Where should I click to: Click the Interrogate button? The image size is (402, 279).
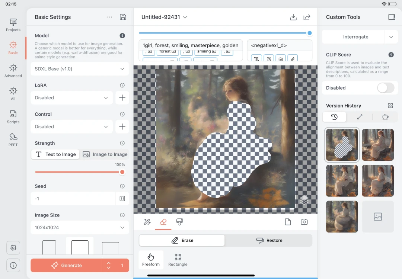353,37
